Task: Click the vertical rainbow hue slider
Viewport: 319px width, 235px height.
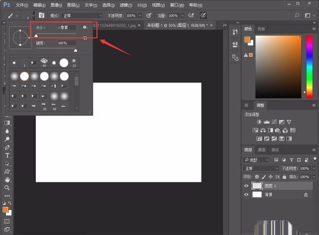Action: coord(309,67)
